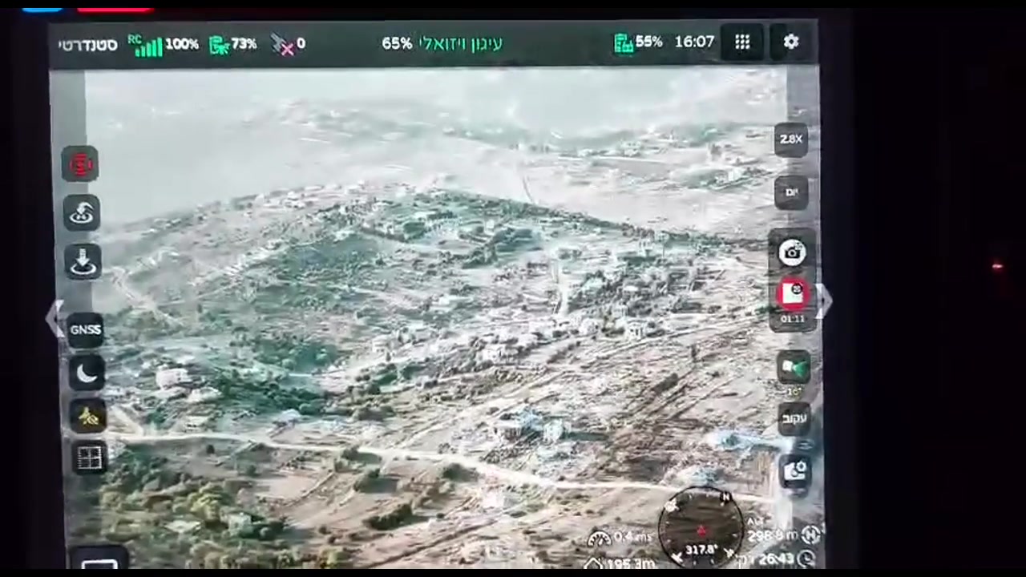Toggle GNSS positioning mode
The height and width of the screenshot is (577, 1026).
(85, 329)
